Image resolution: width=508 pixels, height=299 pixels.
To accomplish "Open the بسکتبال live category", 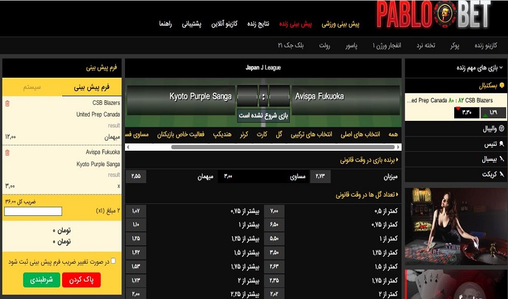I will tap(456, 86).
